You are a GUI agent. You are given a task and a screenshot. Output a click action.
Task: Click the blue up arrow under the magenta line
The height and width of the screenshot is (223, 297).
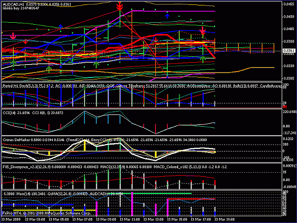click(x=167, y=16)
